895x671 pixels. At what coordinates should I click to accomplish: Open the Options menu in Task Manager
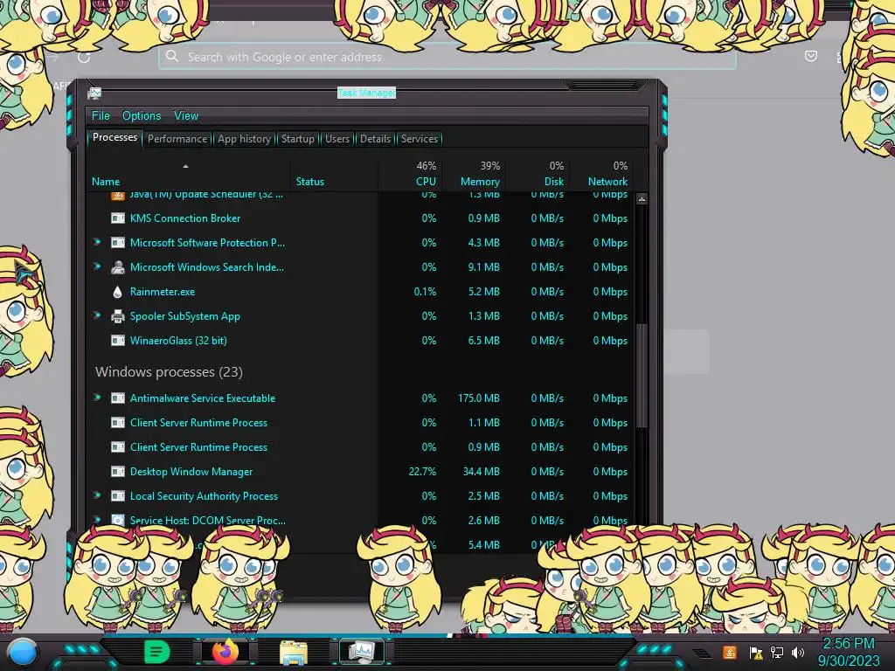click(x=142, y=116)
